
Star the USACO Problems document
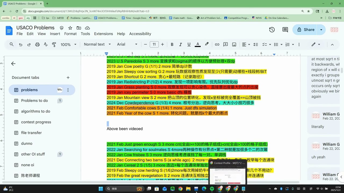coord(70,28)
